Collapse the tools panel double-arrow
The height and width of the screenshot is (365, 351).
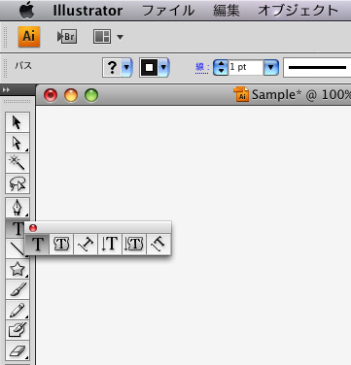click(6, 90)
